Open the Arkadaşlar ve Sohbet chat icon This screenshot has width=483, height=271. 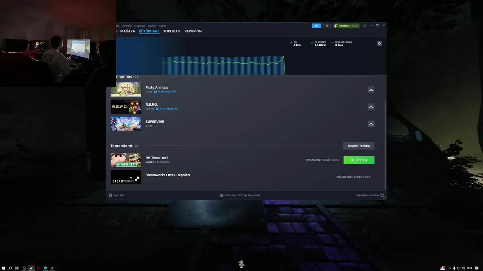click(x=382, y=195)
